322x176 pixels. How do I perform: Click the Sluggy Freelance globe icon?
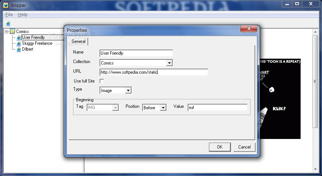coord(19,43)
